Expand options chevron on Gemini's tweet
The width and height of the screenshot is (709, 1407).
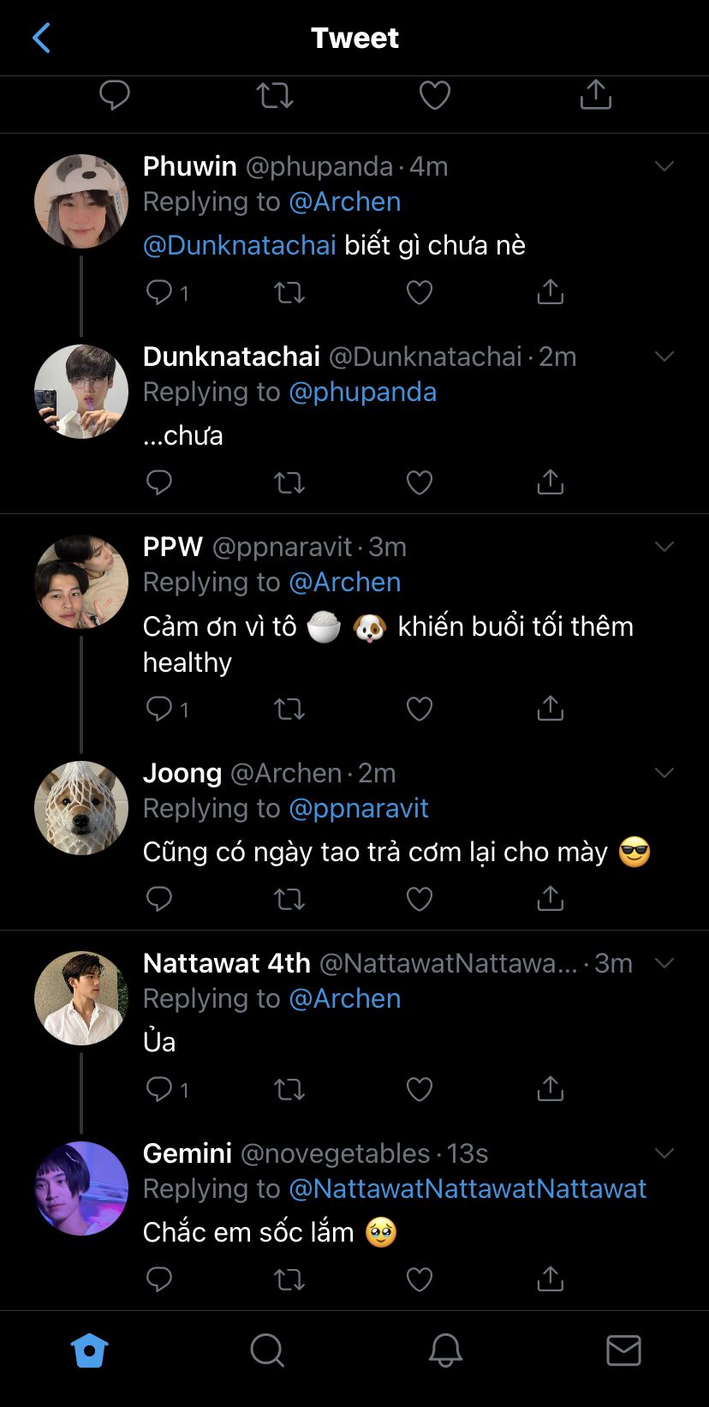pos(664,1153)
